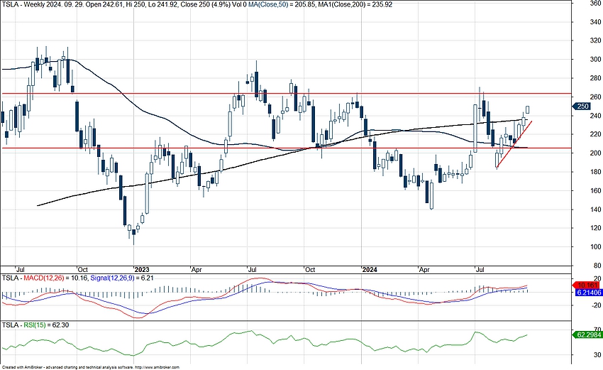This screenshot has width=603, height=370.
Task: Click the 140 price axis label
Action: (595, 210)
